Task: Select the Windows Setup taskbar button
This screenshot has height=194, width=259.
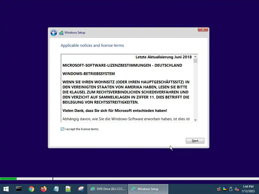Action: pos(148,189)
